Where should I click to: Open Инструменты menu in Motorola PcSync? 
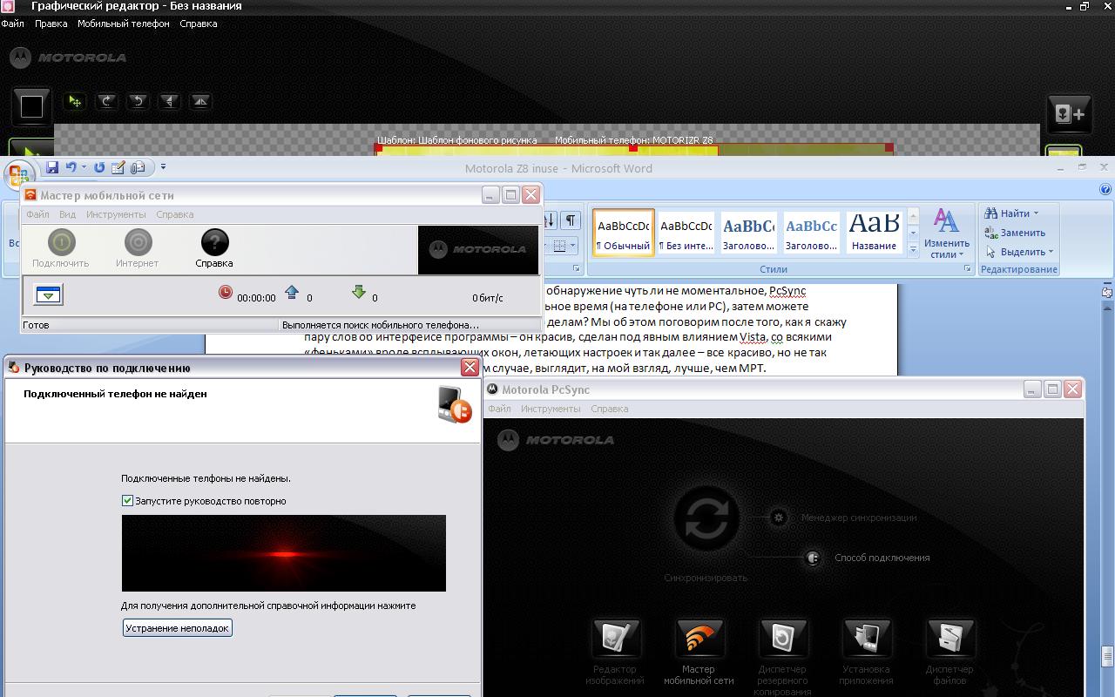[x=551, y=409]
